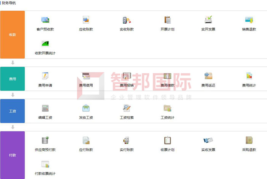
Task: Select the blue 工资 category block
Action: click(13, 111)
